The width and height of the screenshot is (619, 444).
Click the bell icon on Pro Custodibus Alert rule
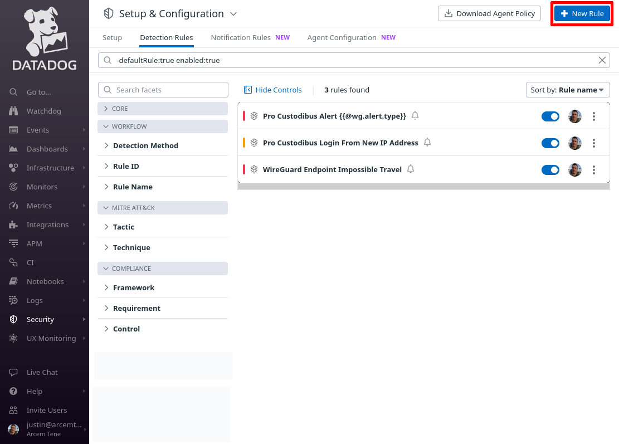pos(415,116)
